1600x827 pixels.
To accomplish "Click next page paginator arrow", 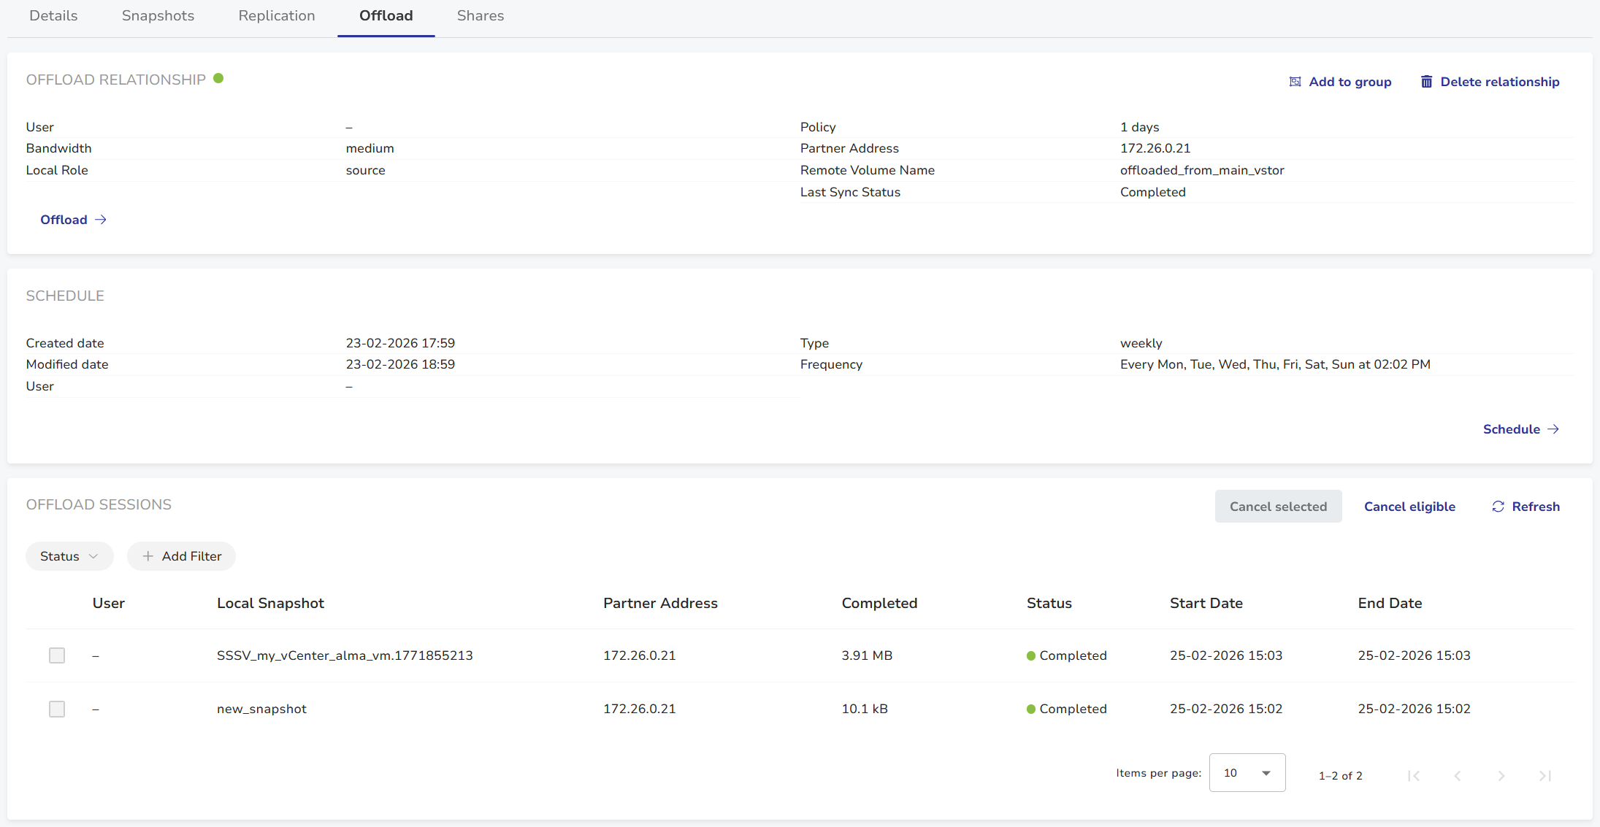I will click(1501, 775).
